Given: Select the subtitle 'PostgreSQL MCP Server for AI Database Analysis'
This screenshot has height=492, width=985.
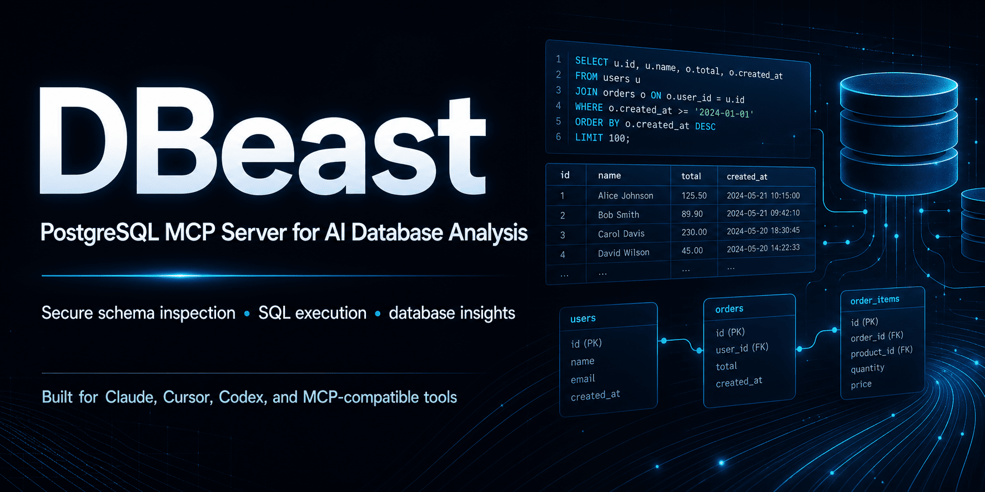Looking at the screenshot, I should (284, 232).
